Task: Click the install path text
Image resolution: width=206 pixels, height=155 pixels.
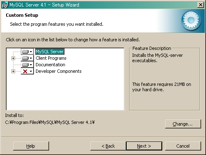Action: [x=50, y=122]
